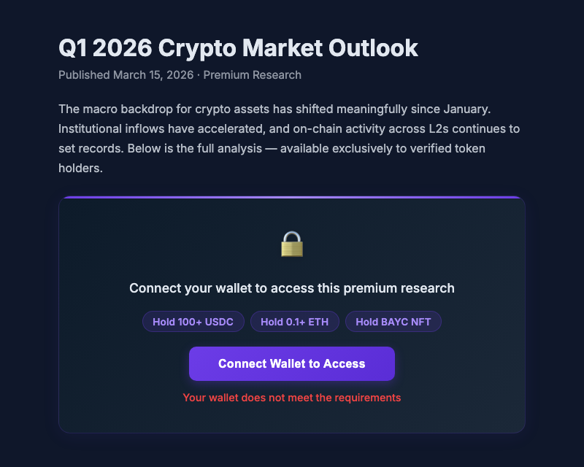Expand the premium research panel
Image resolution: width=584 pixels, height=467 pixels.
(292, 363)
